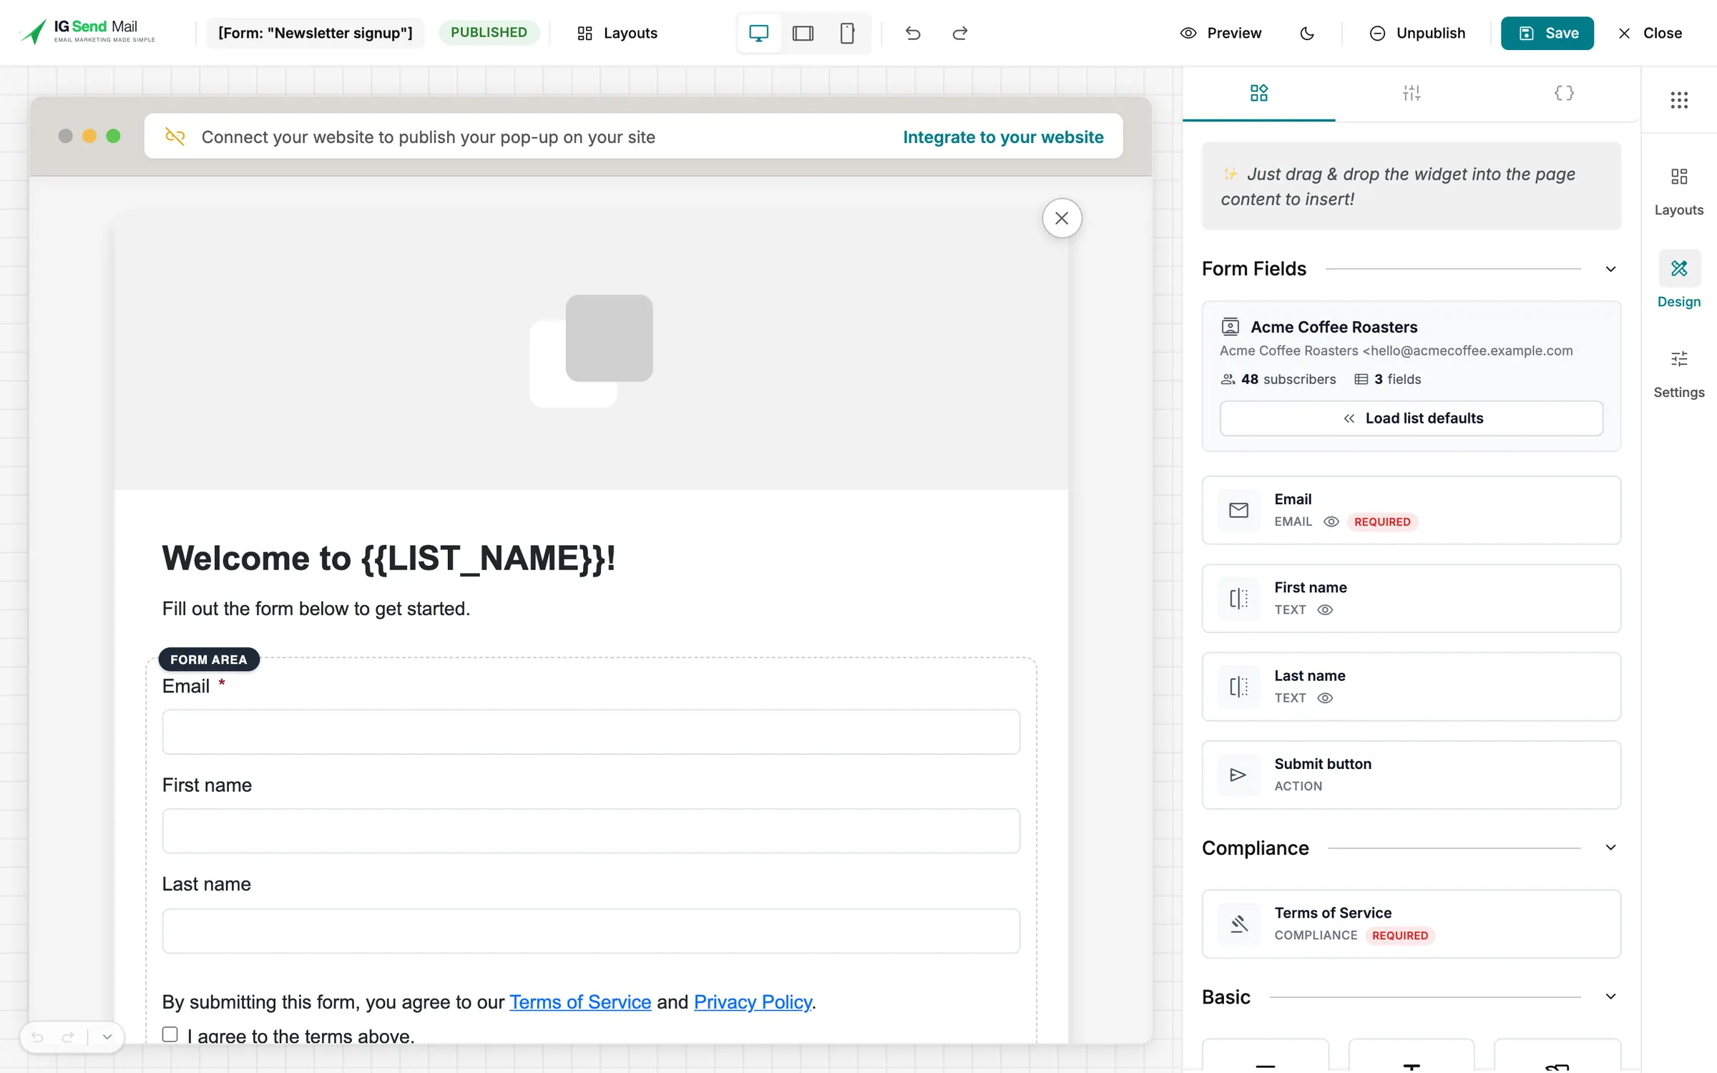Screen dimensions: 1717x1073
Task: Check the agree to terms checkbox
Action: [170, 1034]
